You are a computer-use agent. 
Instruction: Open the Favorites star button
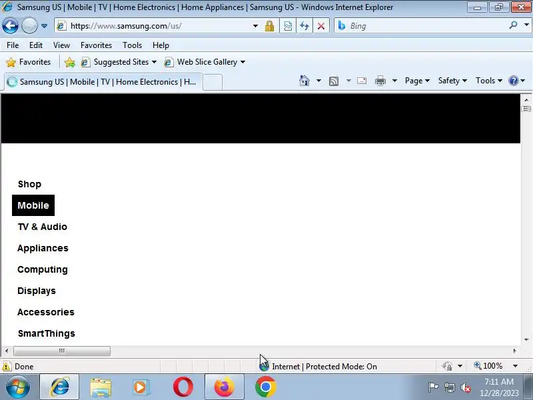tap(29, 62)
